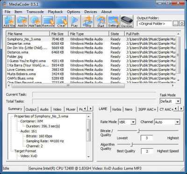The width and height of the screenshot is (187, 174).
Task: Click the Add Dir toolbar icon
Action: 22,21
